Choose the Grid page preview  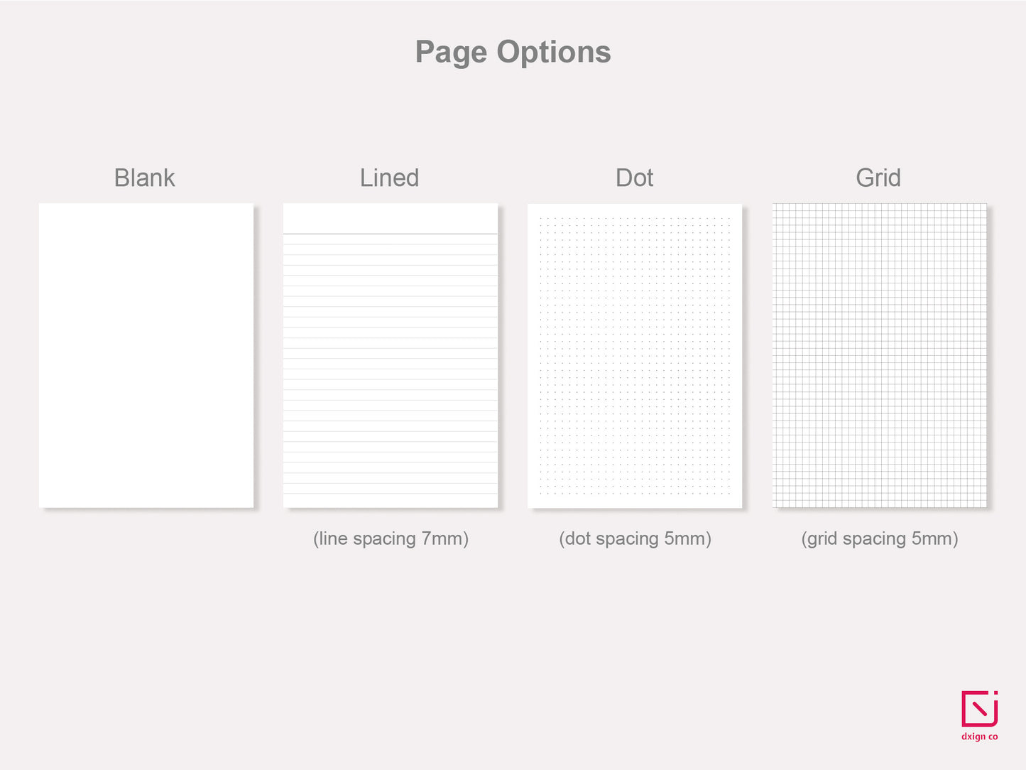pos(880,355)
